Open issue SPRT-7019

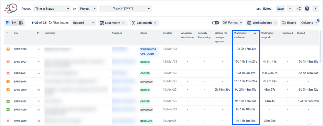[x=20, y=121]
